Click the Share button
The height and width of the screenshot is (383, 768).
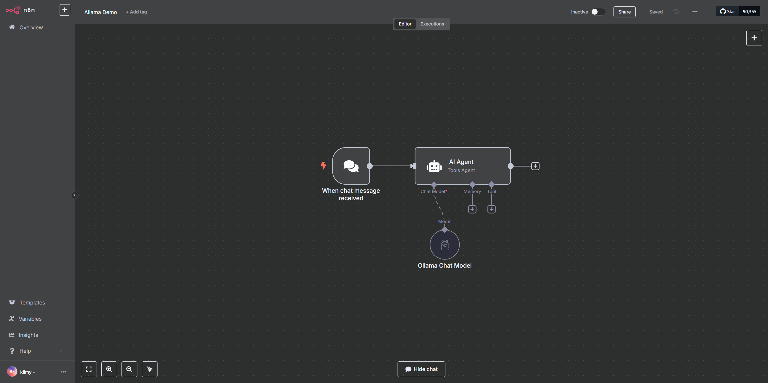tap(624, 12)
